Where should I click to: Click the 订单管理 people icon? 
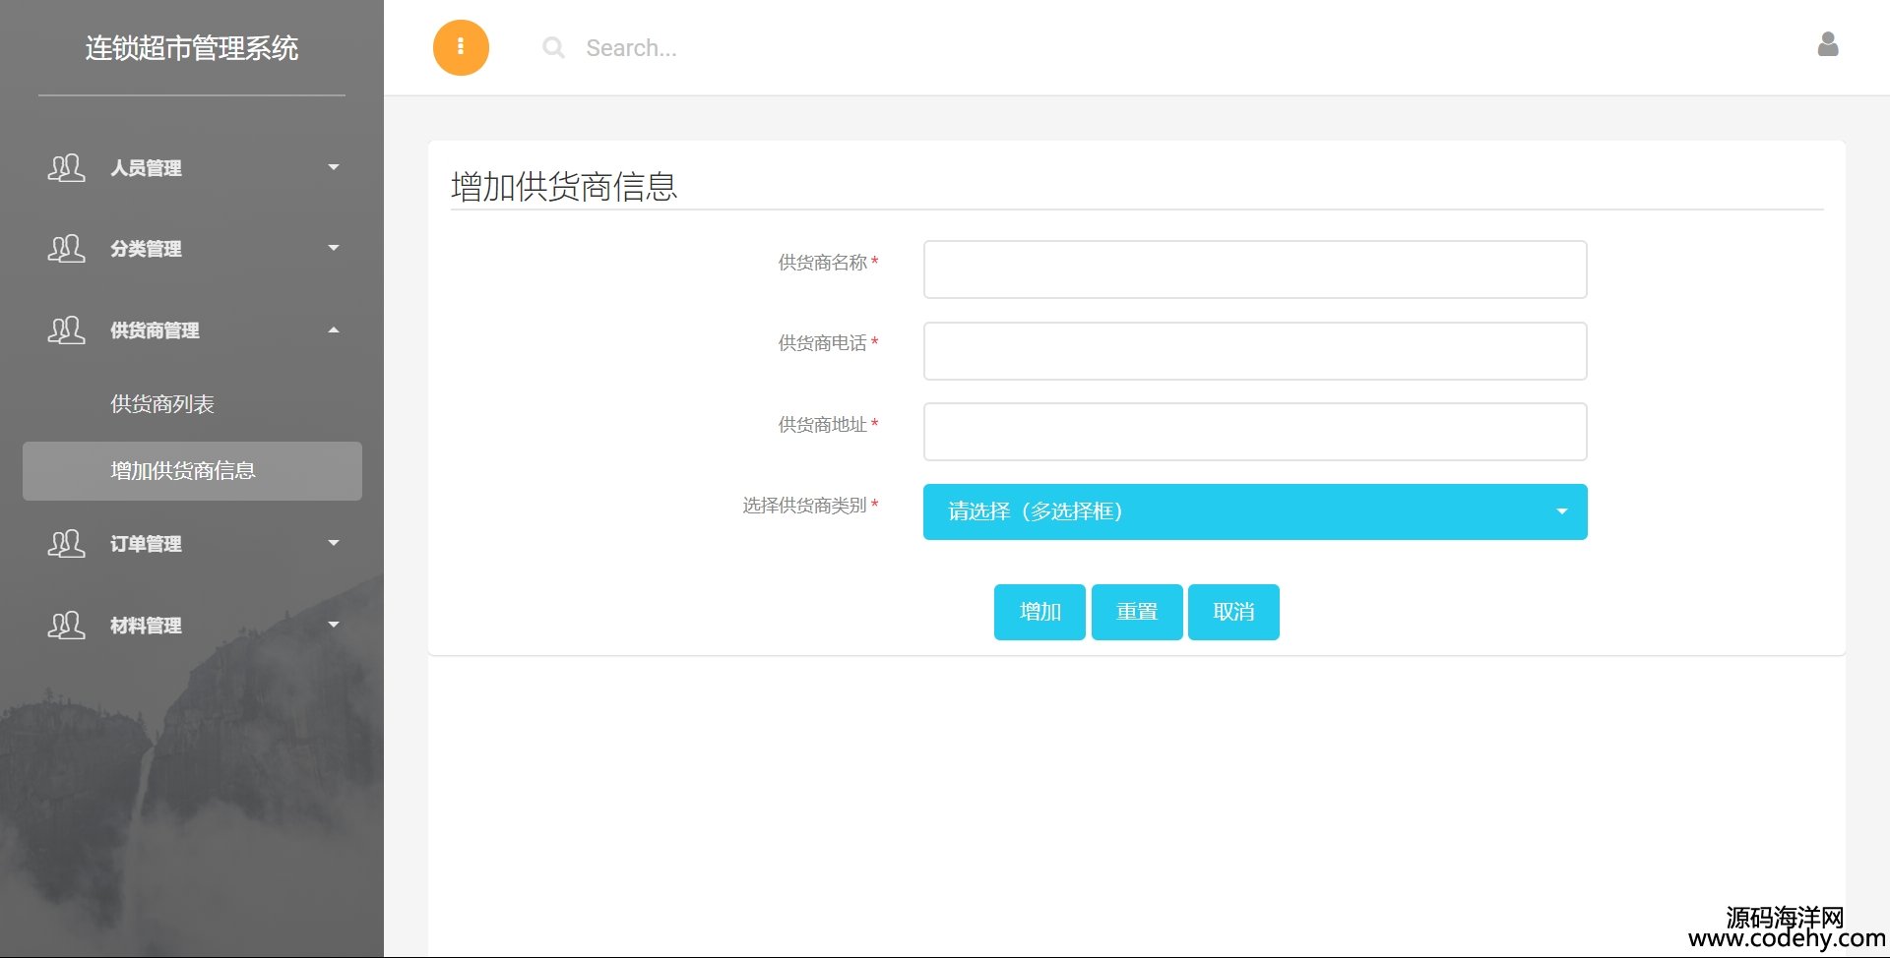(66, 544)
